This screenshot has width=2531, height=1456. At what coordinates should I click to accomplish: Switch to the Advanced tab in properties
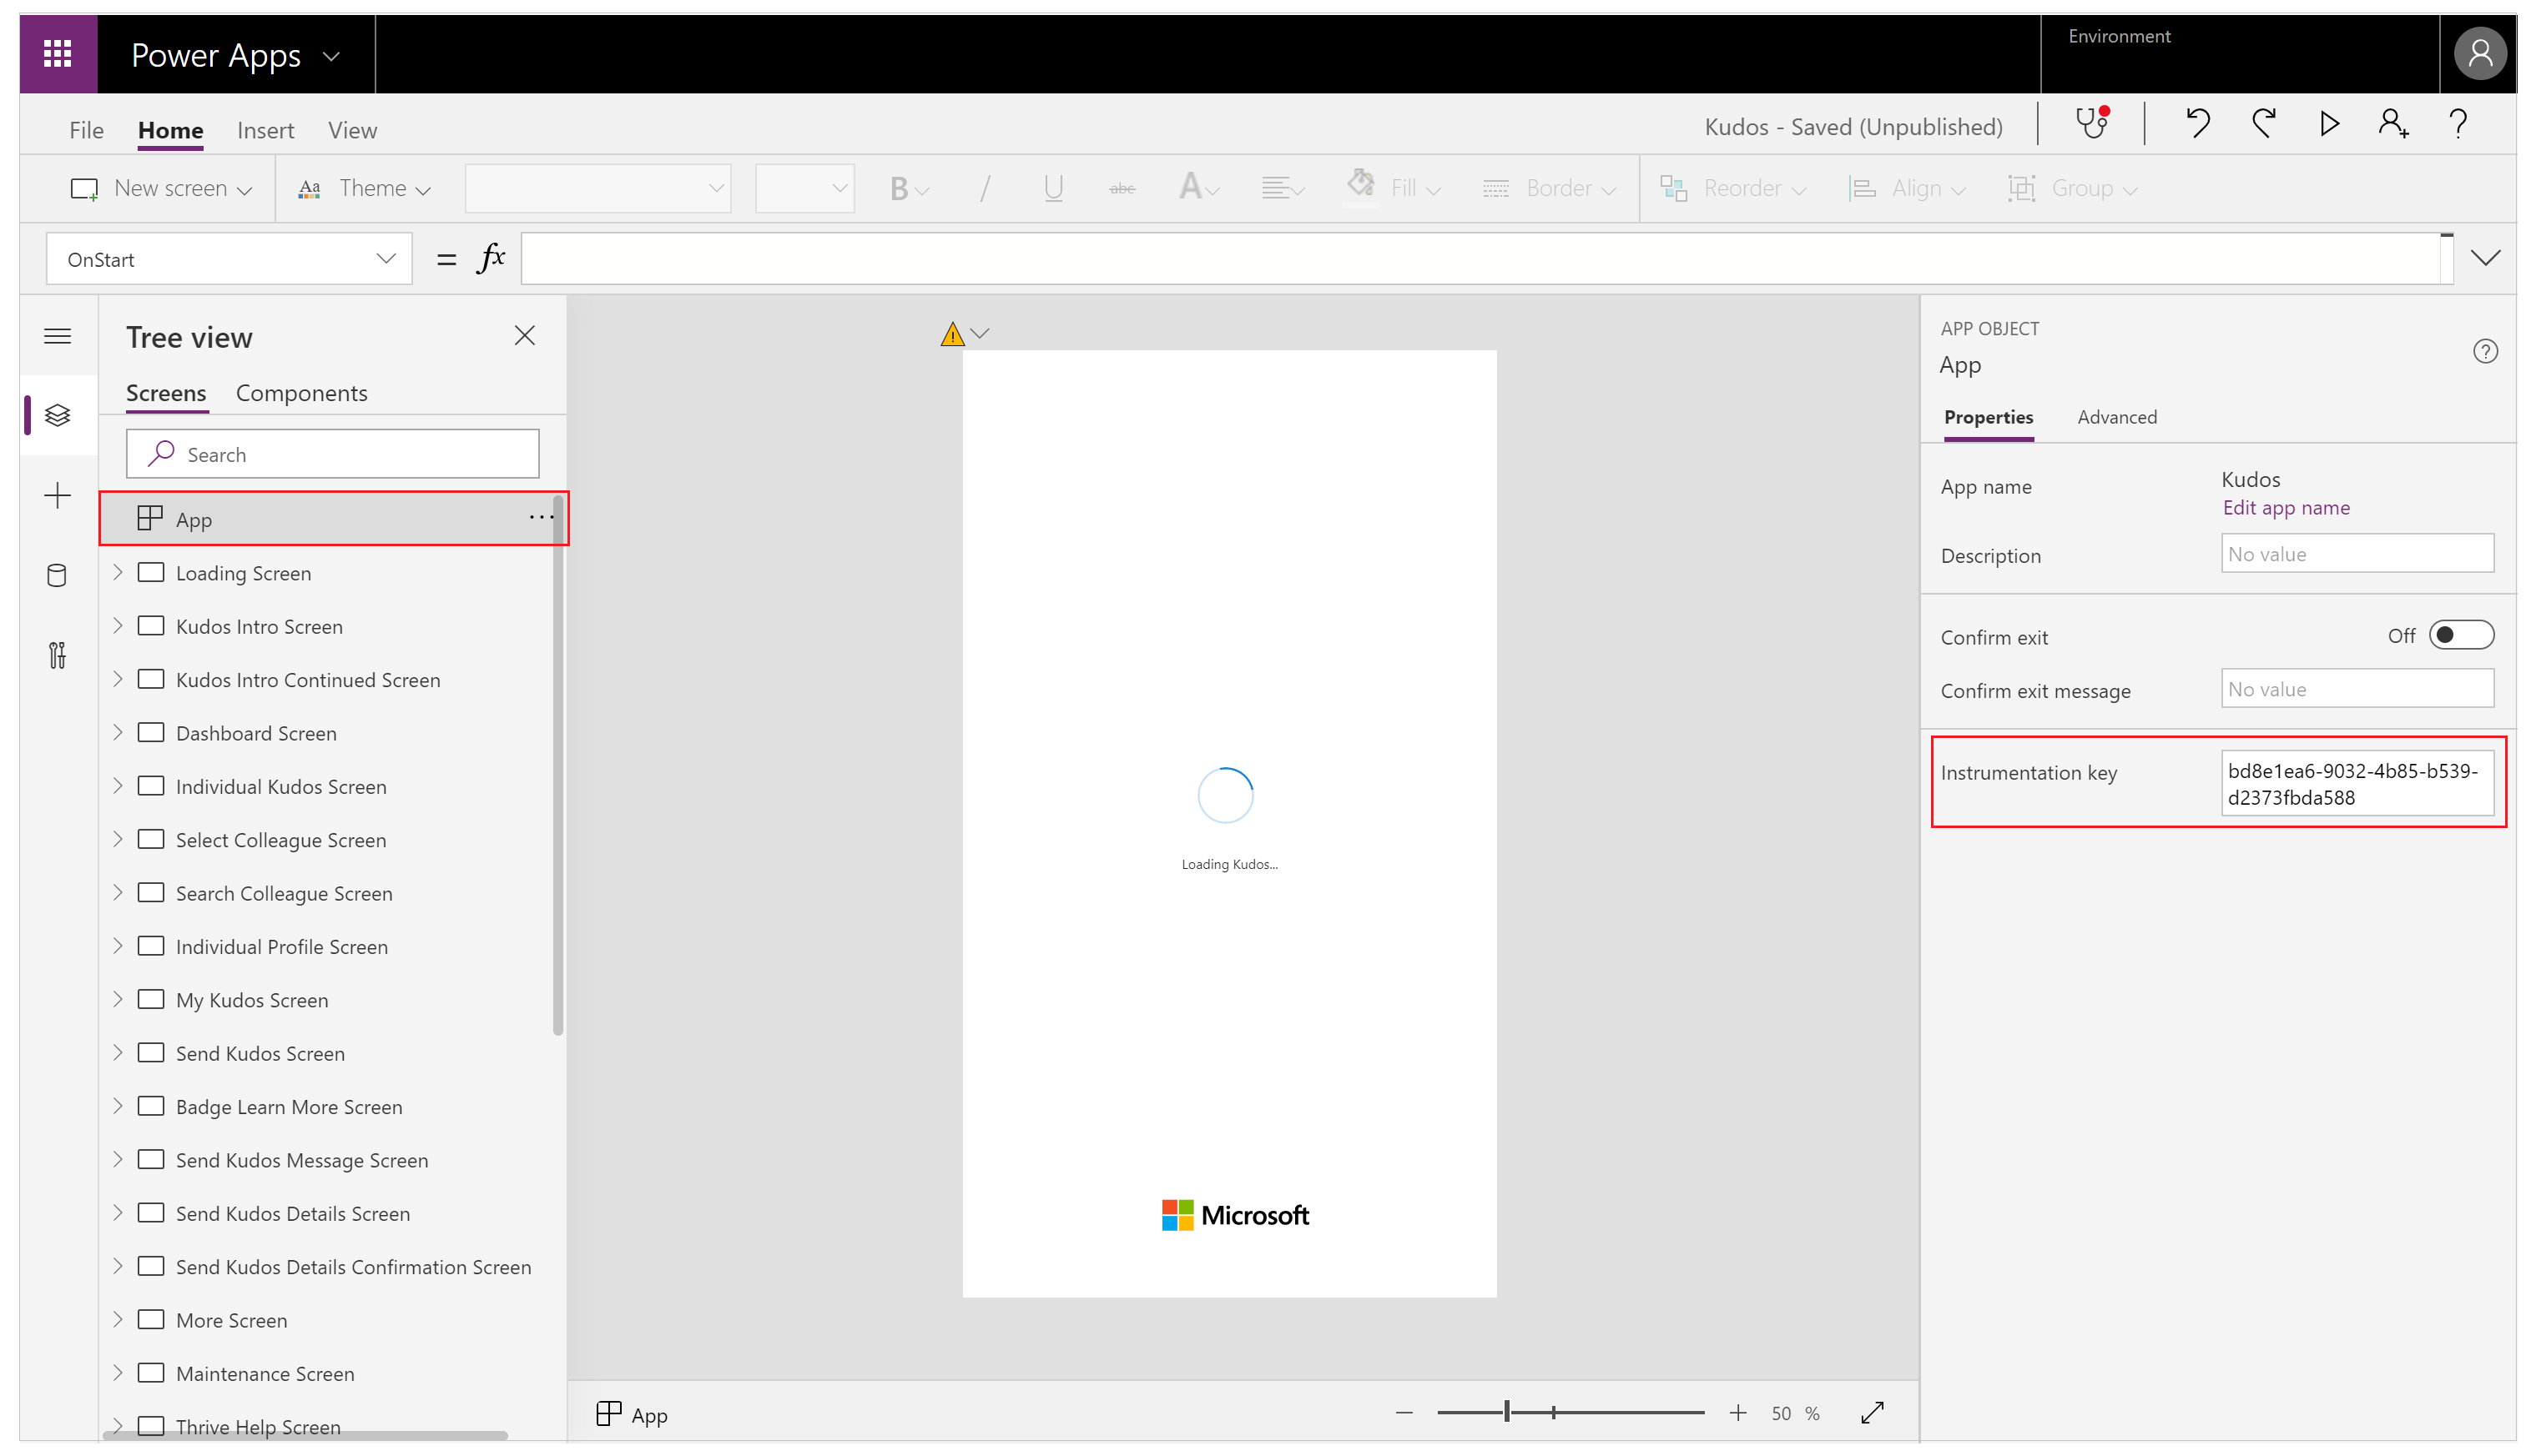pyautogui.click(x=2115, y=417)
